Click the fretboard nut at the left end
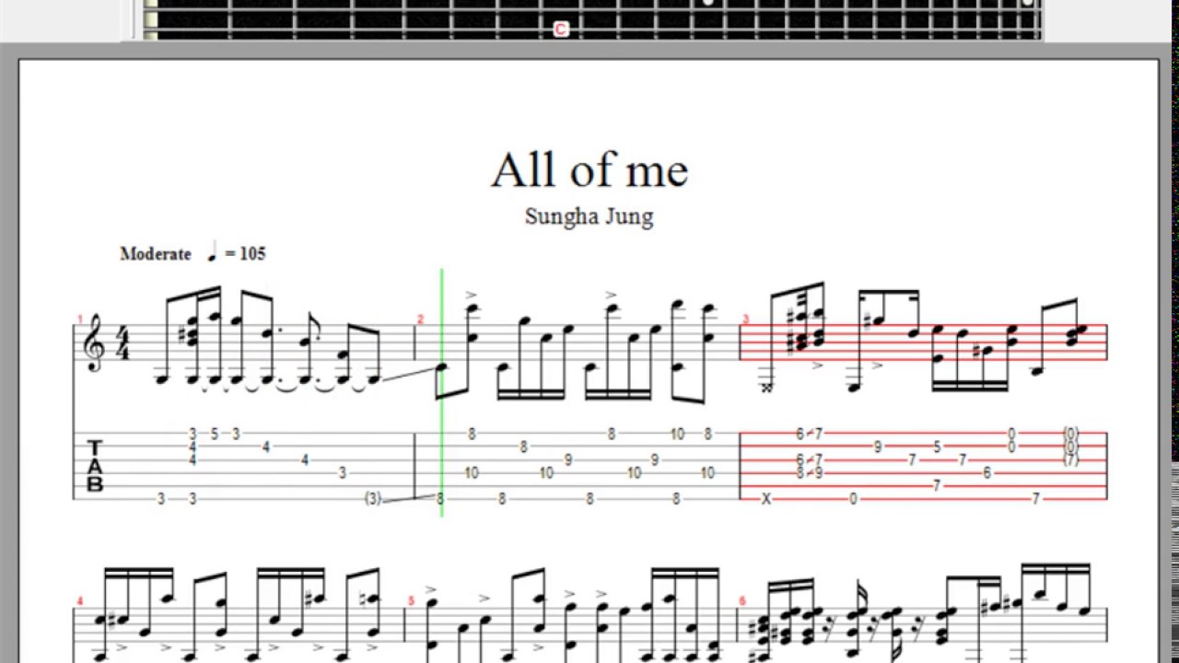Viewport: 1179px width, 663px height. pos(150,20)
